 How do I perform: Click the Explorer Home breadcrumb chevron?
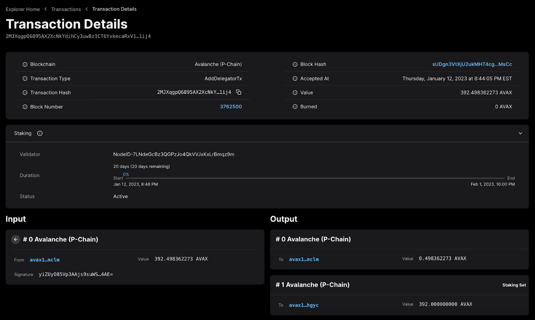[x=45, y=9]
